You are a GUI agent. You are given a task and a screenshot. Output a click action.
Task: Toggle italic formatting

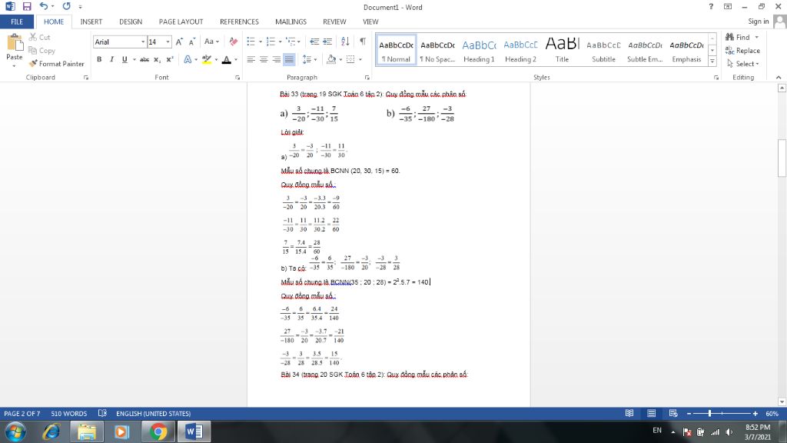tap(111, 59)
